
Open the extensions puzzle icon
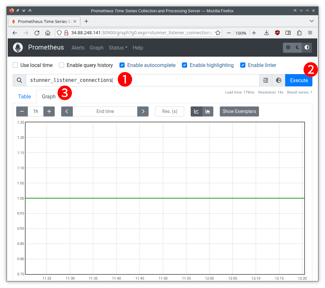click(299, 33)
